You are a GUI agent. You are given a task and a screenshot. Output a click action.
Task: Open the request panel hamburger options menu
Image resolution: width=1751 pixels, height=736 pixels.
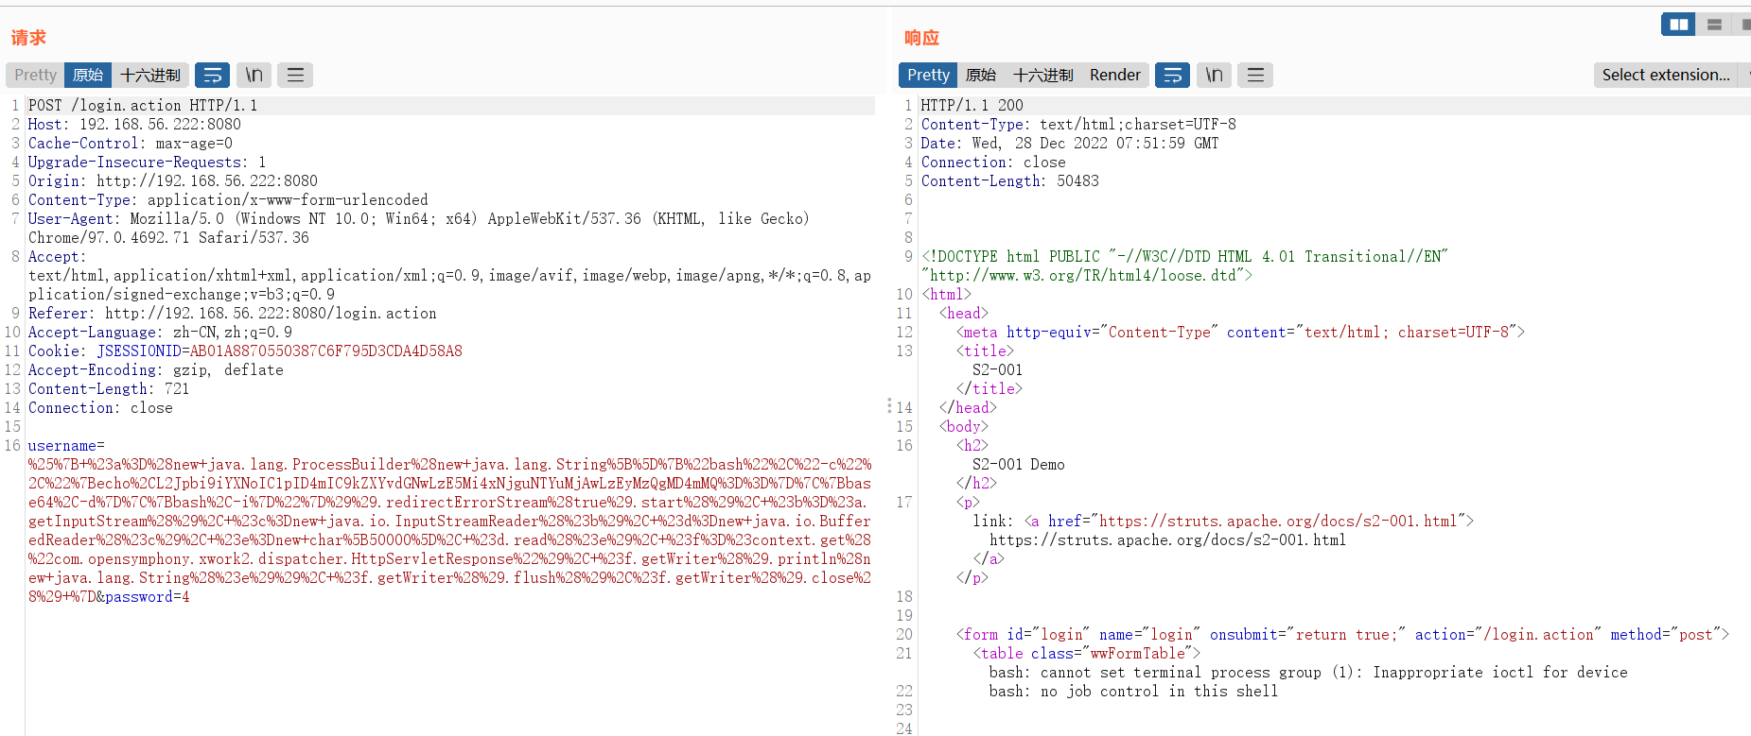[295, 75]
